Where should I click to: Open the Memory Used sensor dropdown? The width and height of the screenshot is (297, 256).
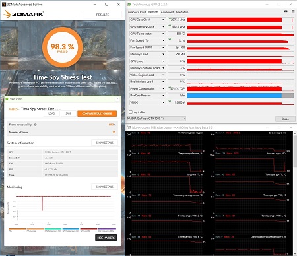(163, 54)
